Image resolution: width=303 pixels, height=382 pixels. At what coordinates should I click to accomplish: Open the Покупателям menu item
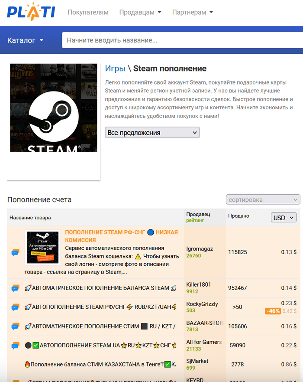coord(88,12)
